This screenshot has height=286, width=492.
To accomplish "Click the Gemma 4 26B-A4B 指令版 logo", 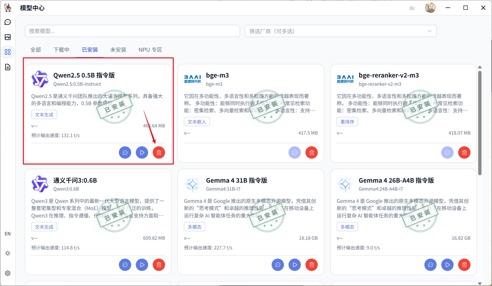I will pos(345,184).
